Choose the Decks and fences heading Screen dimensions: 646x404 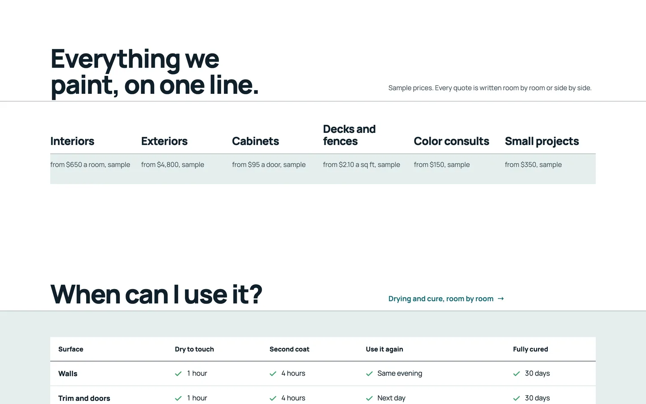pos(349,135)
